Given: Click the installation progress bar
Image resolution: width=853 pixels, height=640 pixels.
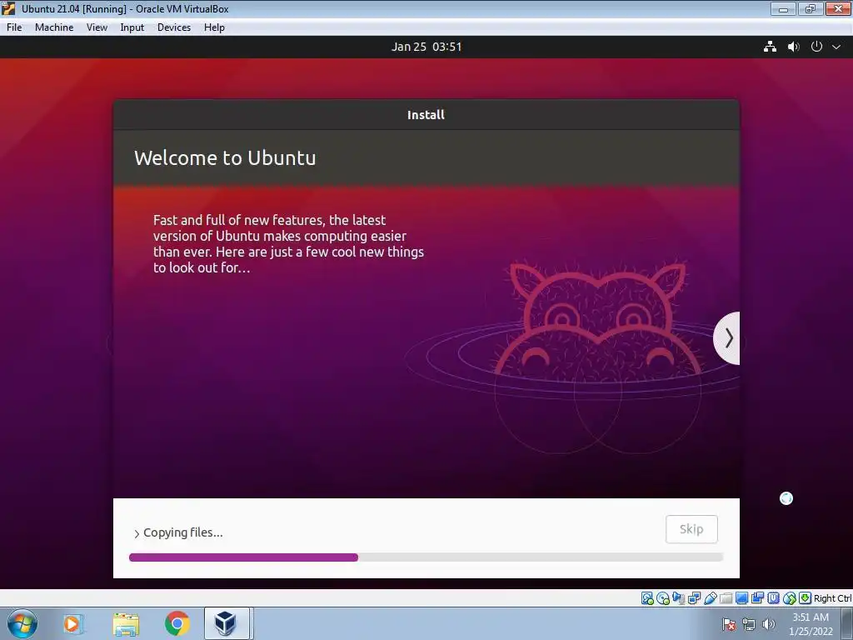Looking at the screenshot, I should (x=426, y=557).
